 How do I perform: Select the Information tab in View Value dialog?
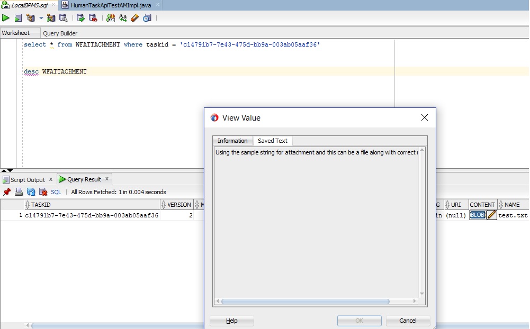point(232,141)
